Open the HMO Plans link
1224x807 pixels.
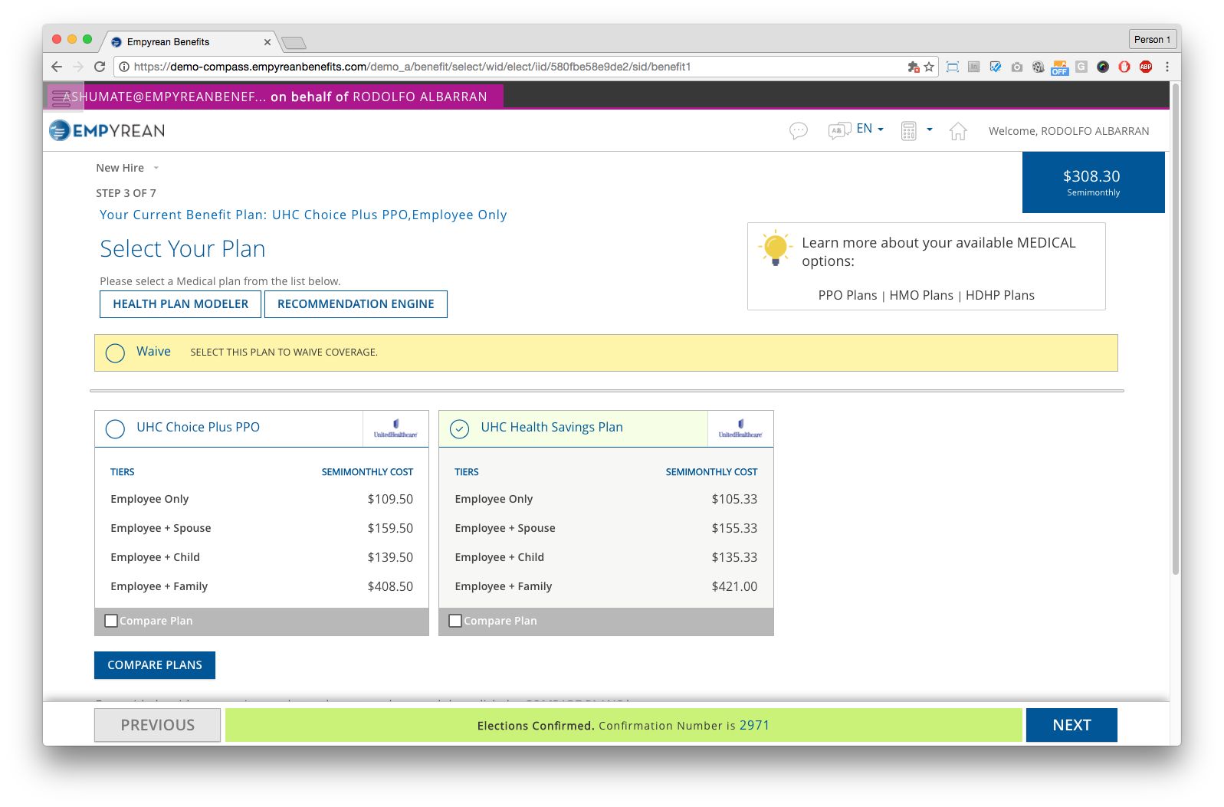click(921, 295)
